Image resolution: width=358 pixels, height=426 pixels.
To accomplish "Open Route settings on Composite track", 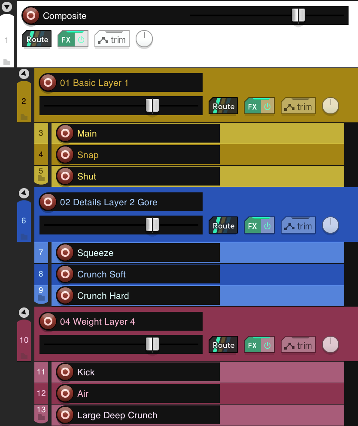I will point(37,39).
